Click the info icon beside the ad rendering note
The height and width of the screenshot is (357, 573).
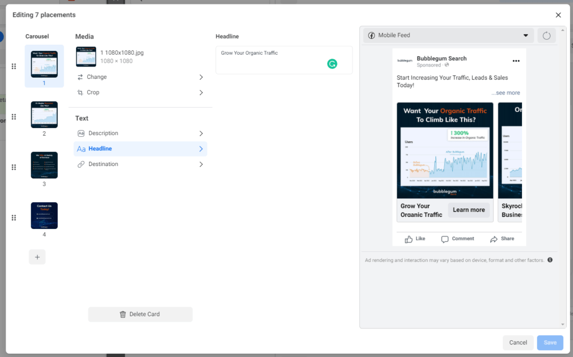(549, 260)
